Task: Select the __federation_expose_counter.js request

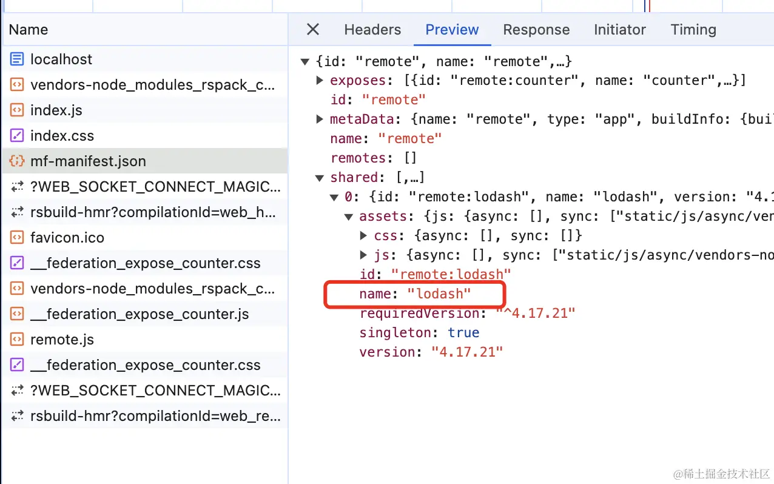Action: pos(144,314)
